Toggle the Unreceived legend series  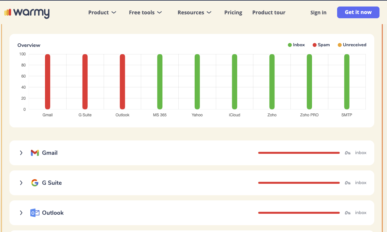(352, 45)
